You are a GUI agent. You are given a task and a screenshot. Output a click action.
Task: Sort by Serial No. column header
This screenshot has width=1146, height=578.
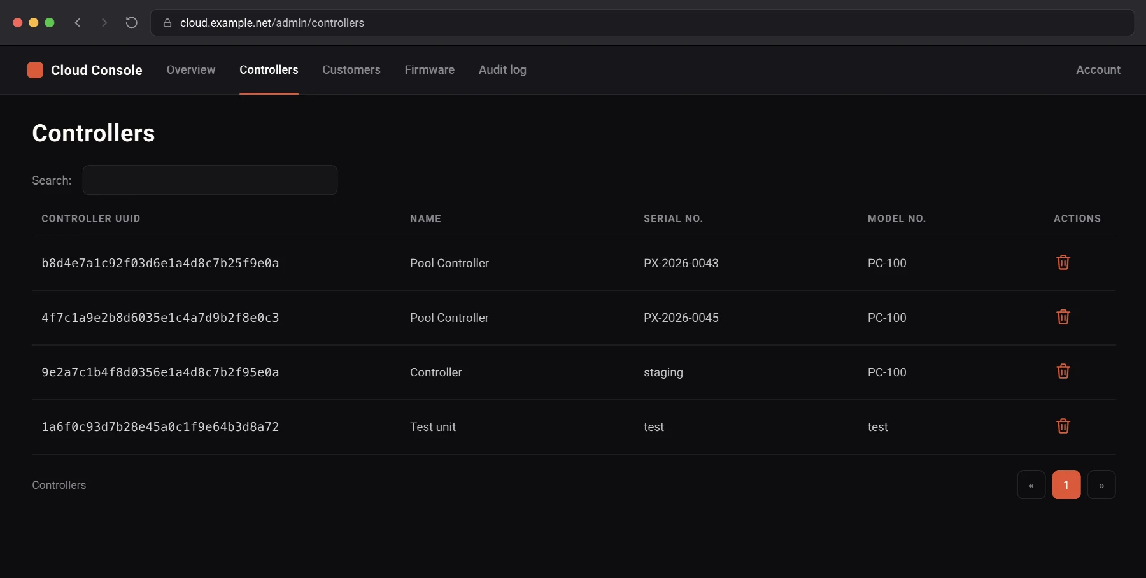point(673,218)
